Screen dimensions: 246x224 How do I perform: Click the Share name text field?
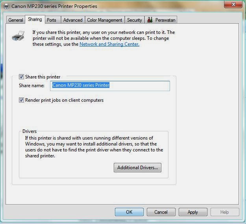pyautogui.click(x=110, y=86)
